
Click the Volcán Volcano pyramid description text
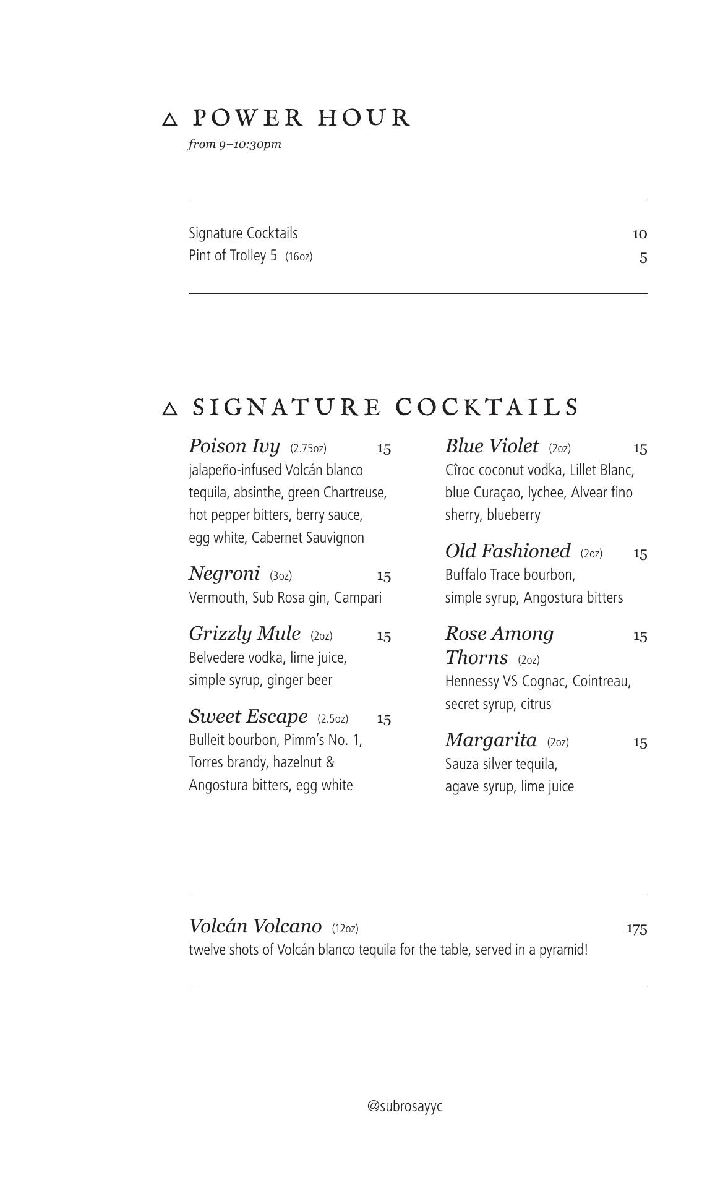[388, 950]
